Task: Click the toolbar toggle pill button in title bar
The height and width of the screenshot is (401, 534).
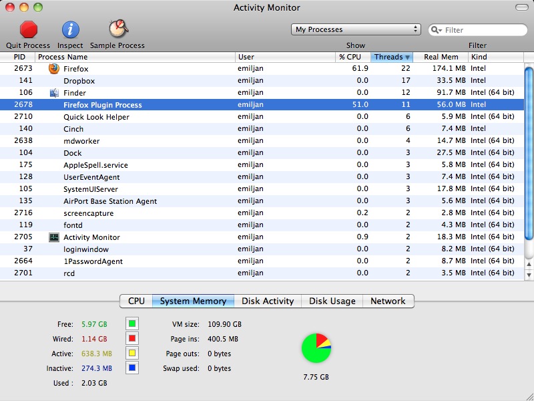Action: (522, 7)
